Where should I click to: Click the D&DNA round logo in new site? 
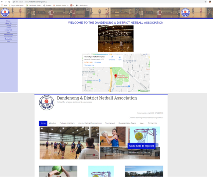point(47,103)
